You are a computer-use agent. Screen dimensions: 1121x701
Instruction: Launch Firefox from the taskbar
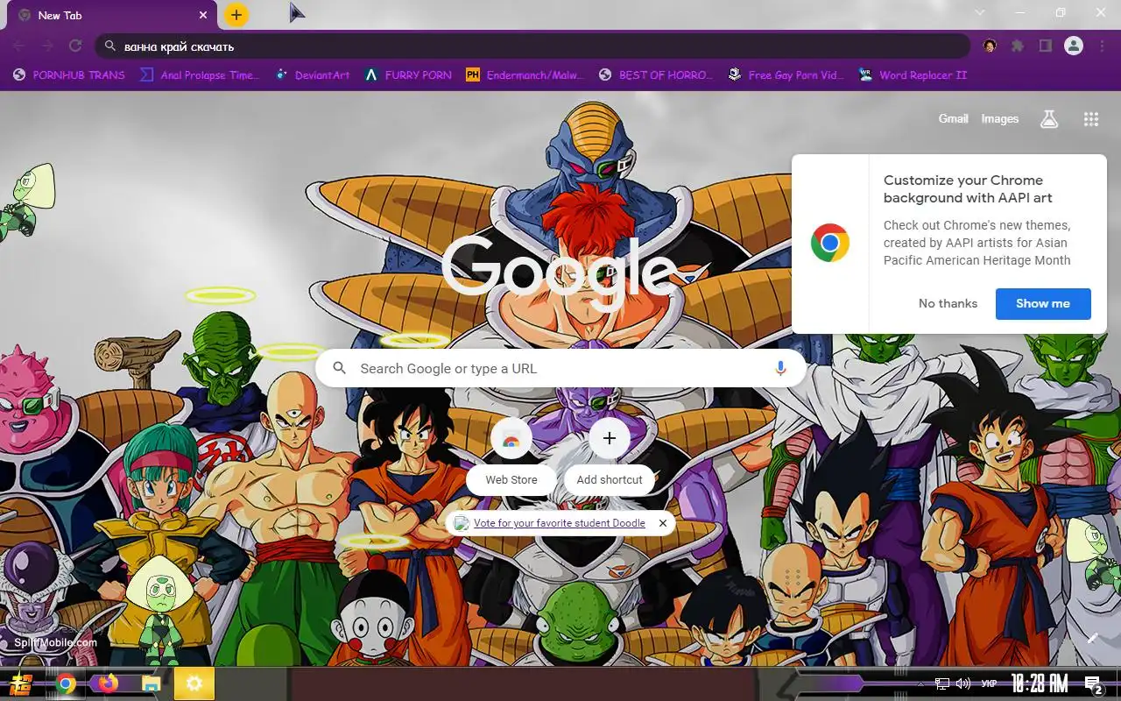point(109,683)
